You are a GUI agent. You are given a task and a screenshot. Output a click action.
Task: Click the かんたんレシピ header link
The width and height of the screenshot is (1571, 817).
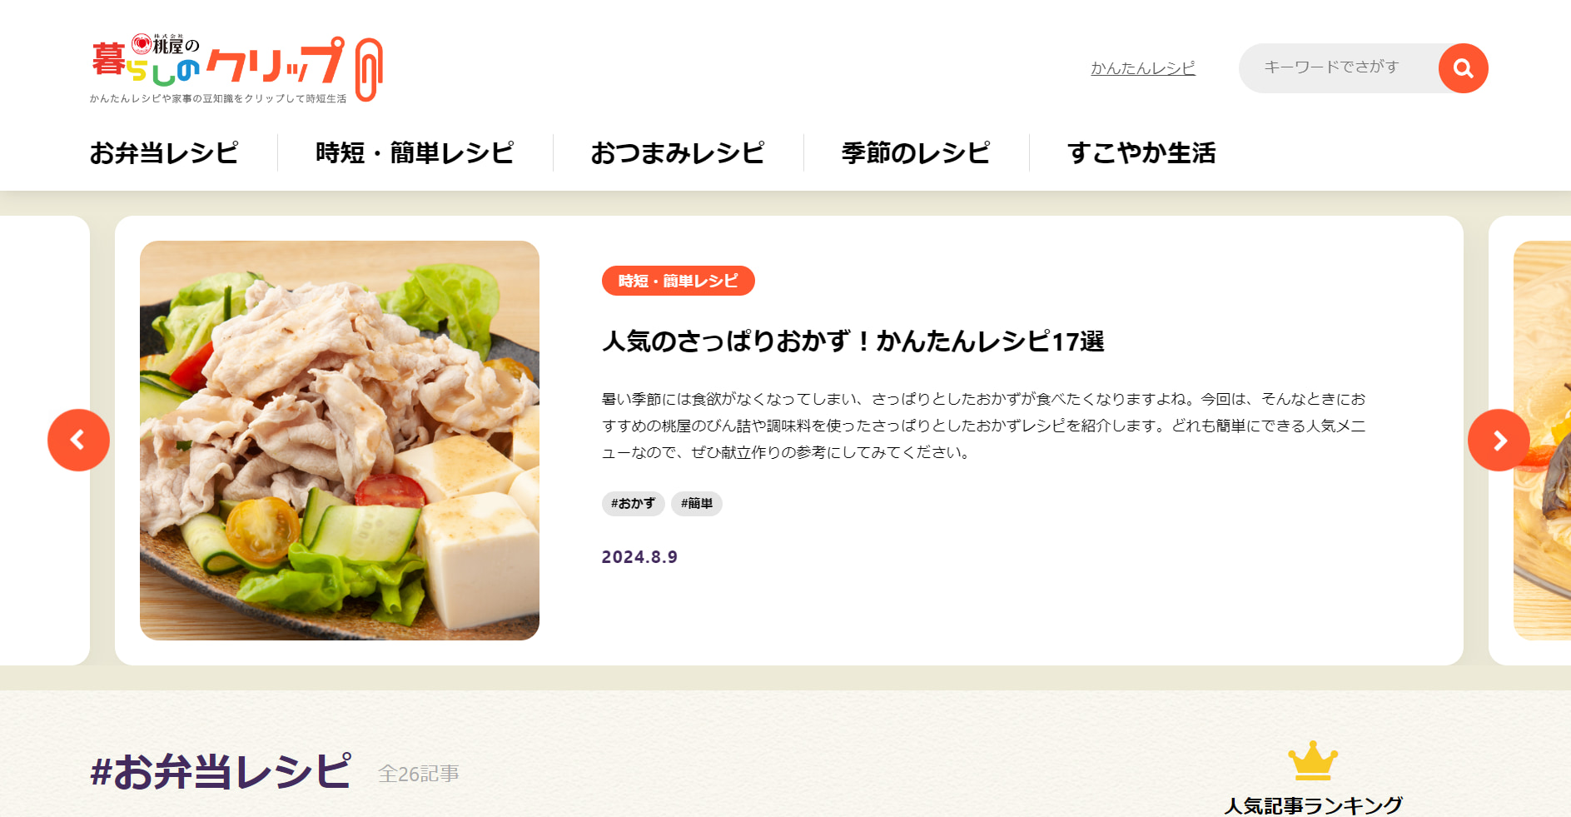(1143, 68)
